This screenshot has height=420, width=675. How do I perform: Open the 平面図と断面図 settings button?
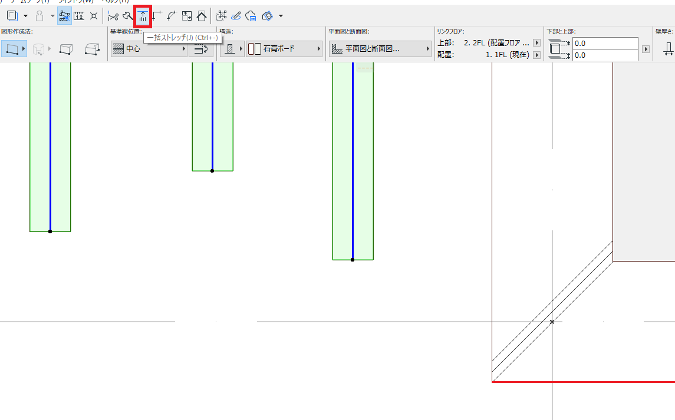click(x=380, y=49)
